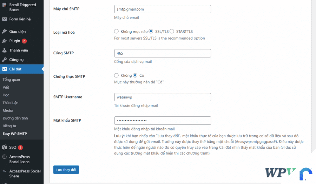Screen dimensions: 316x184
Task: Click the AccessPress Social Share icon
Action: click(5, 171)
